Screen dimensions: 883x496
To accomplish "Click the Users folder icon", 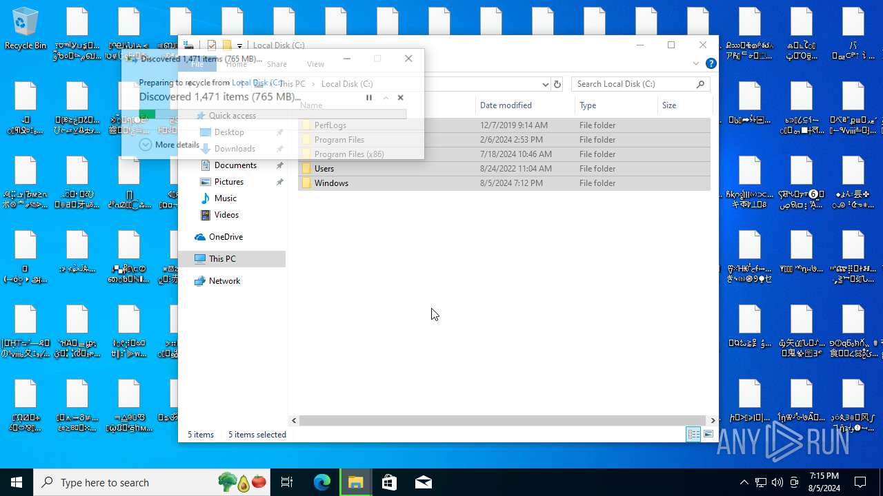I will coord(307,169).
